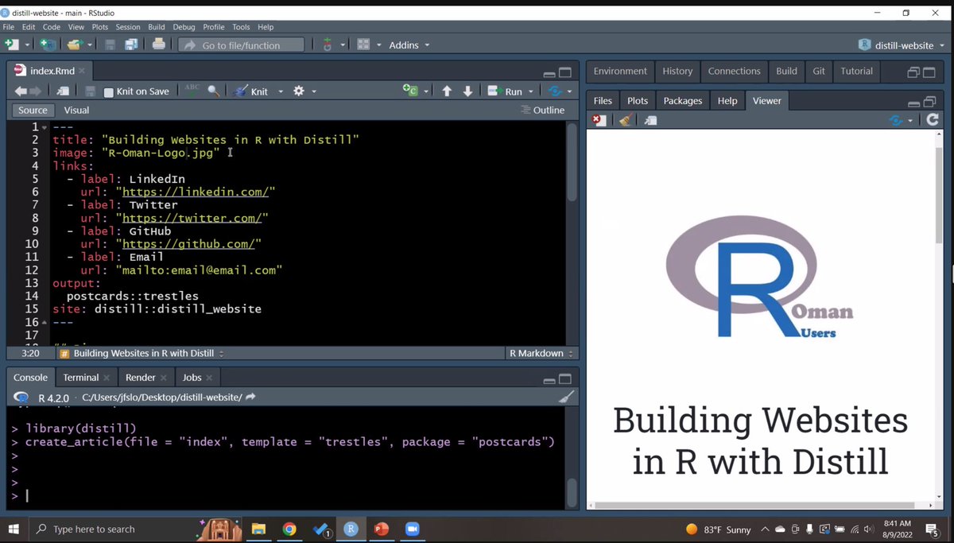Jump to the previous section or chunk
The width and height of the screenshot is (954, 543).
[447, 91]
